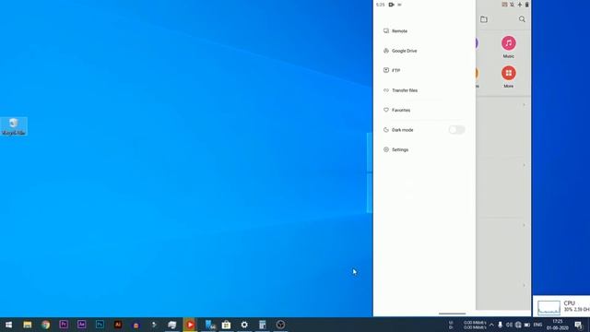Click the OBS Studio taskbar icon
This screenshot has width=590, height=332.
click(280, 325)
